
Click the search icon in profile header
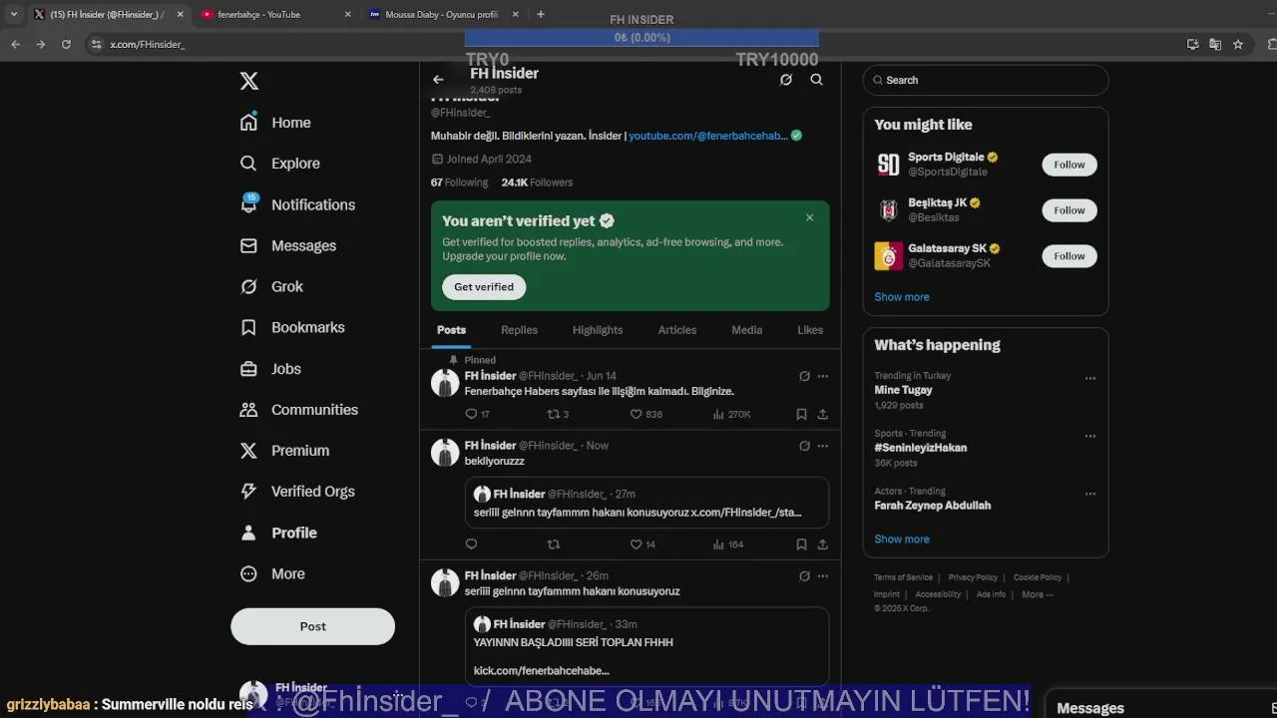tap(817, 80)
